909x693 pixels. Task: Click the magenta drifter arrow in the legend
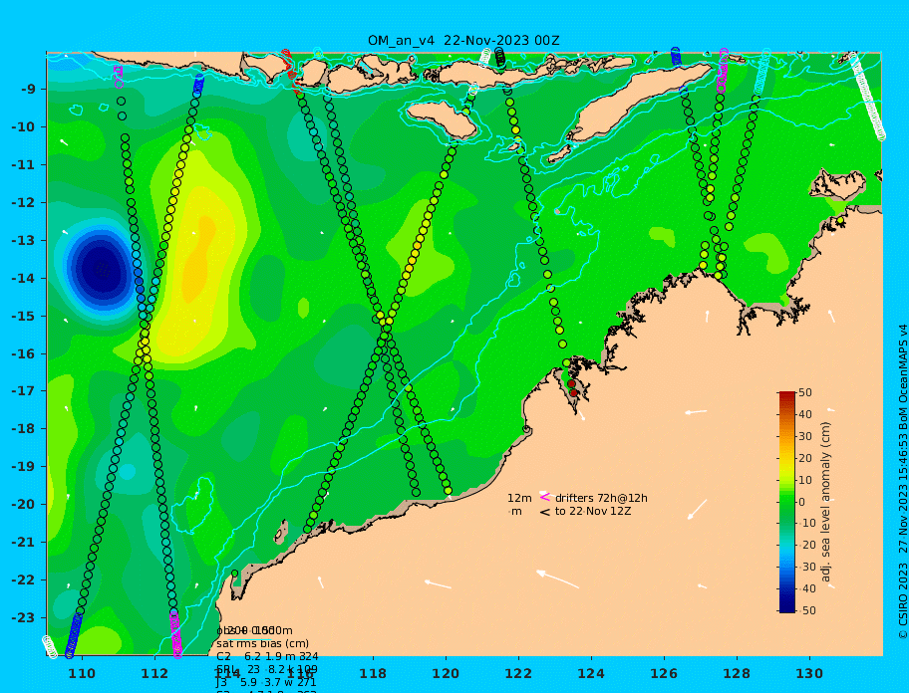[545, 497]
